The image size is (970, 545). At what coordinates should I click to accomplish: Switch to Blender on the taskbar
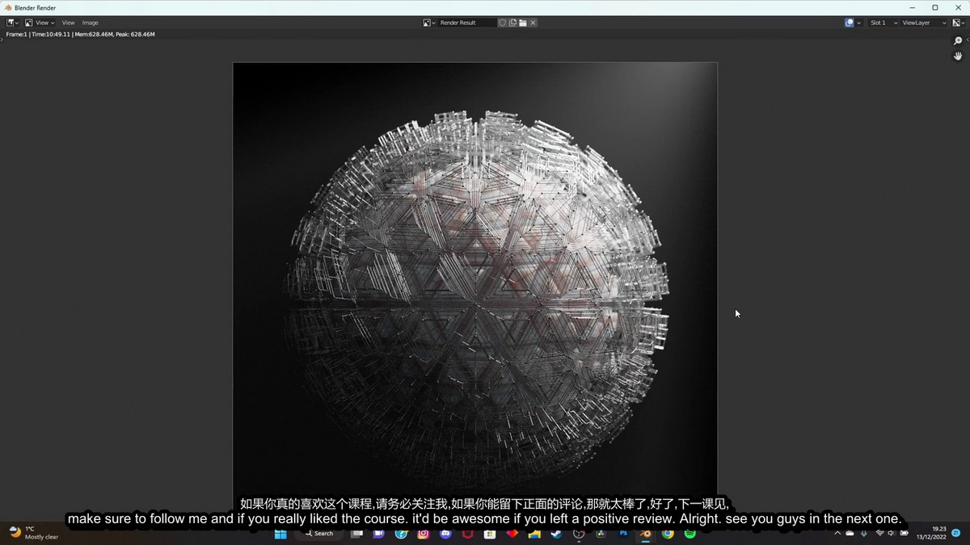coord(645,534)
